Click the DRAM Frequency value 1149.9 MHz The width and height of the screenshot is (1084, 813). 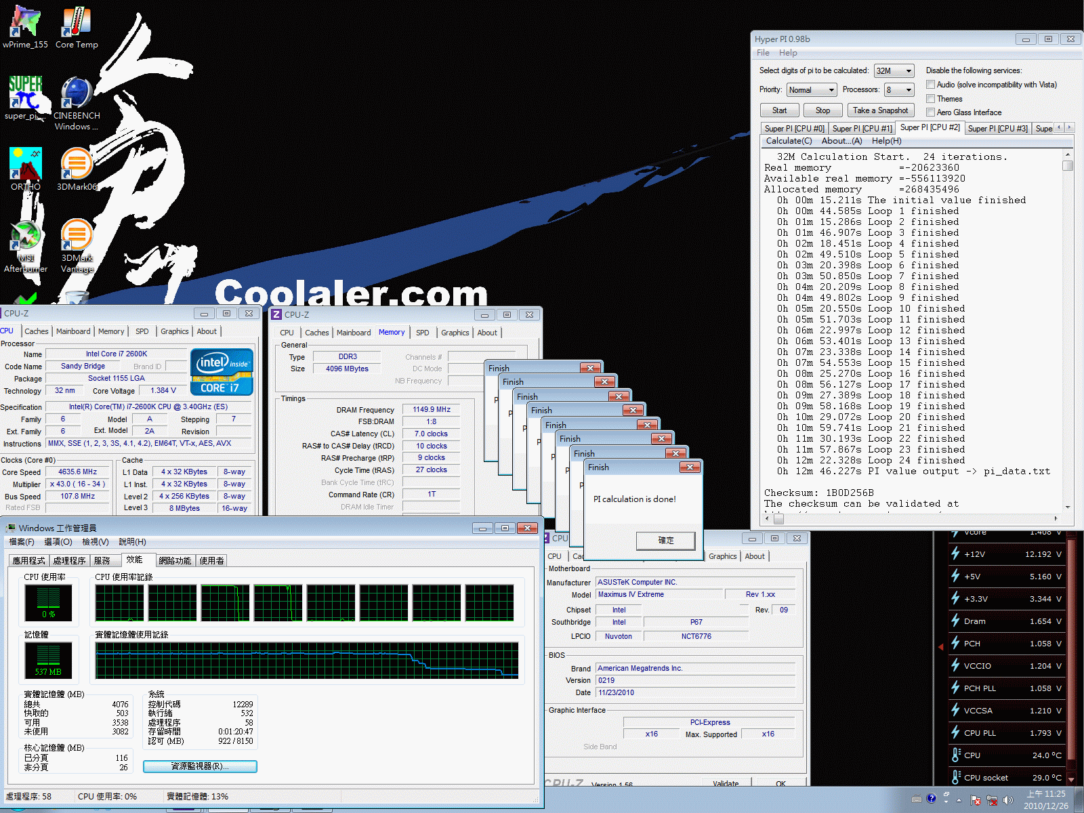[x=432, y=409]
